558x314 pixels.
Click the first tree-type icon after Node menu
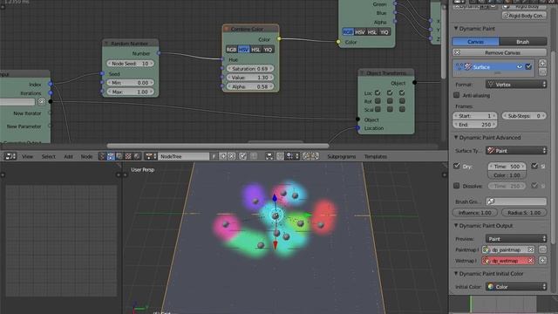(x=102, y=156)
